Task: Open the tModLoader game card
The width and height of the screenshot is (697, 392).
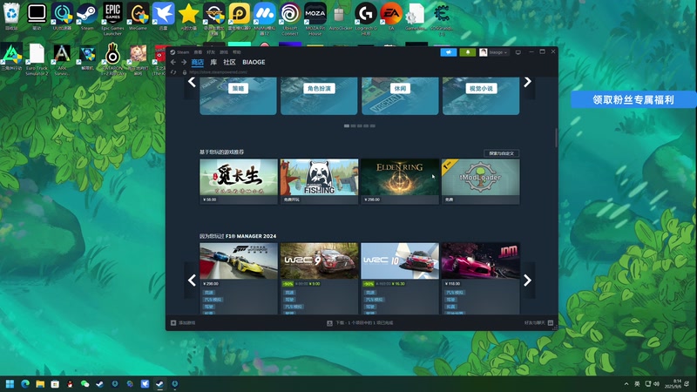Action: 481,181
